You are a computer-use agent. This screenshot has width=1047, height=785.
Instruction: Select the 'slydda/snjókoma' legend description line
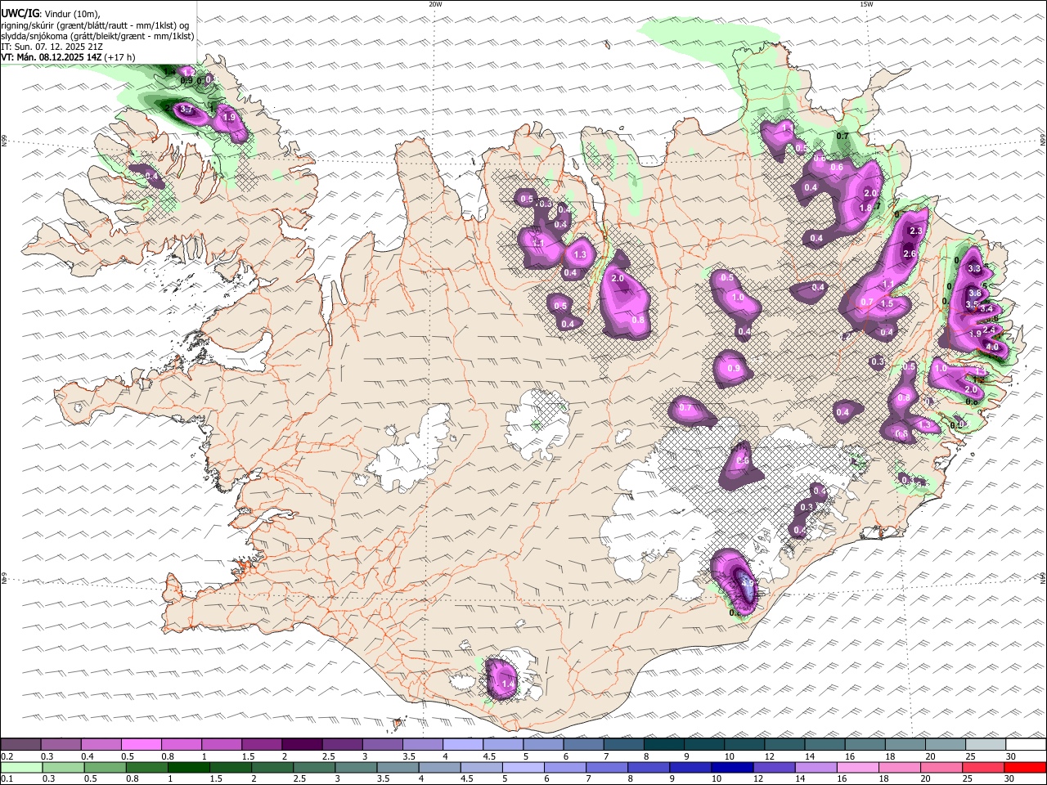97,36
